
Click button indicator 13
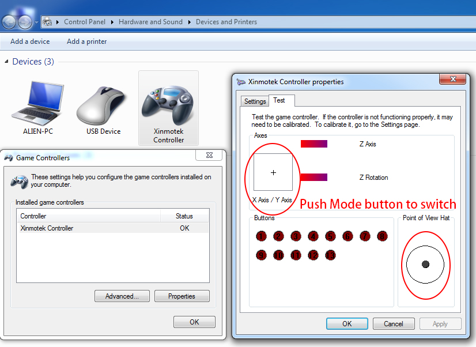tap(330, 255)
